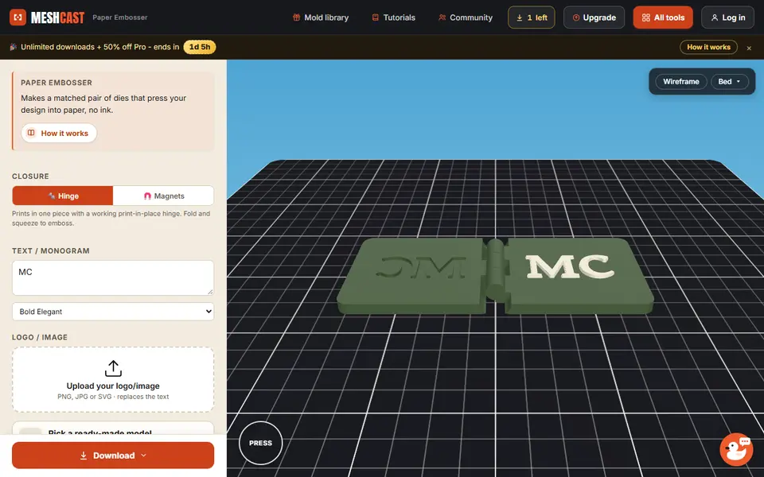Click the magnet icon on Magnets option
Image resolution: width=764 pixels, height=477 pixels.
148,196
